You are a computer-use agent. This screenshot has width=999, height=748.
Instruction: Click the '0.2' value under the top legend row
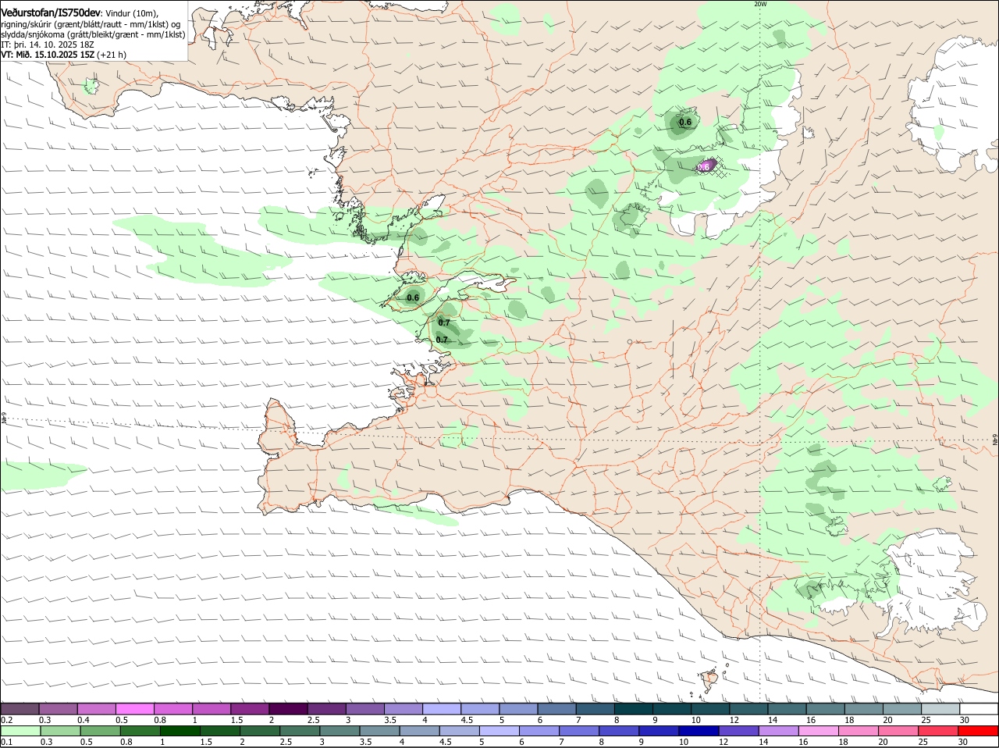(6, 720)
